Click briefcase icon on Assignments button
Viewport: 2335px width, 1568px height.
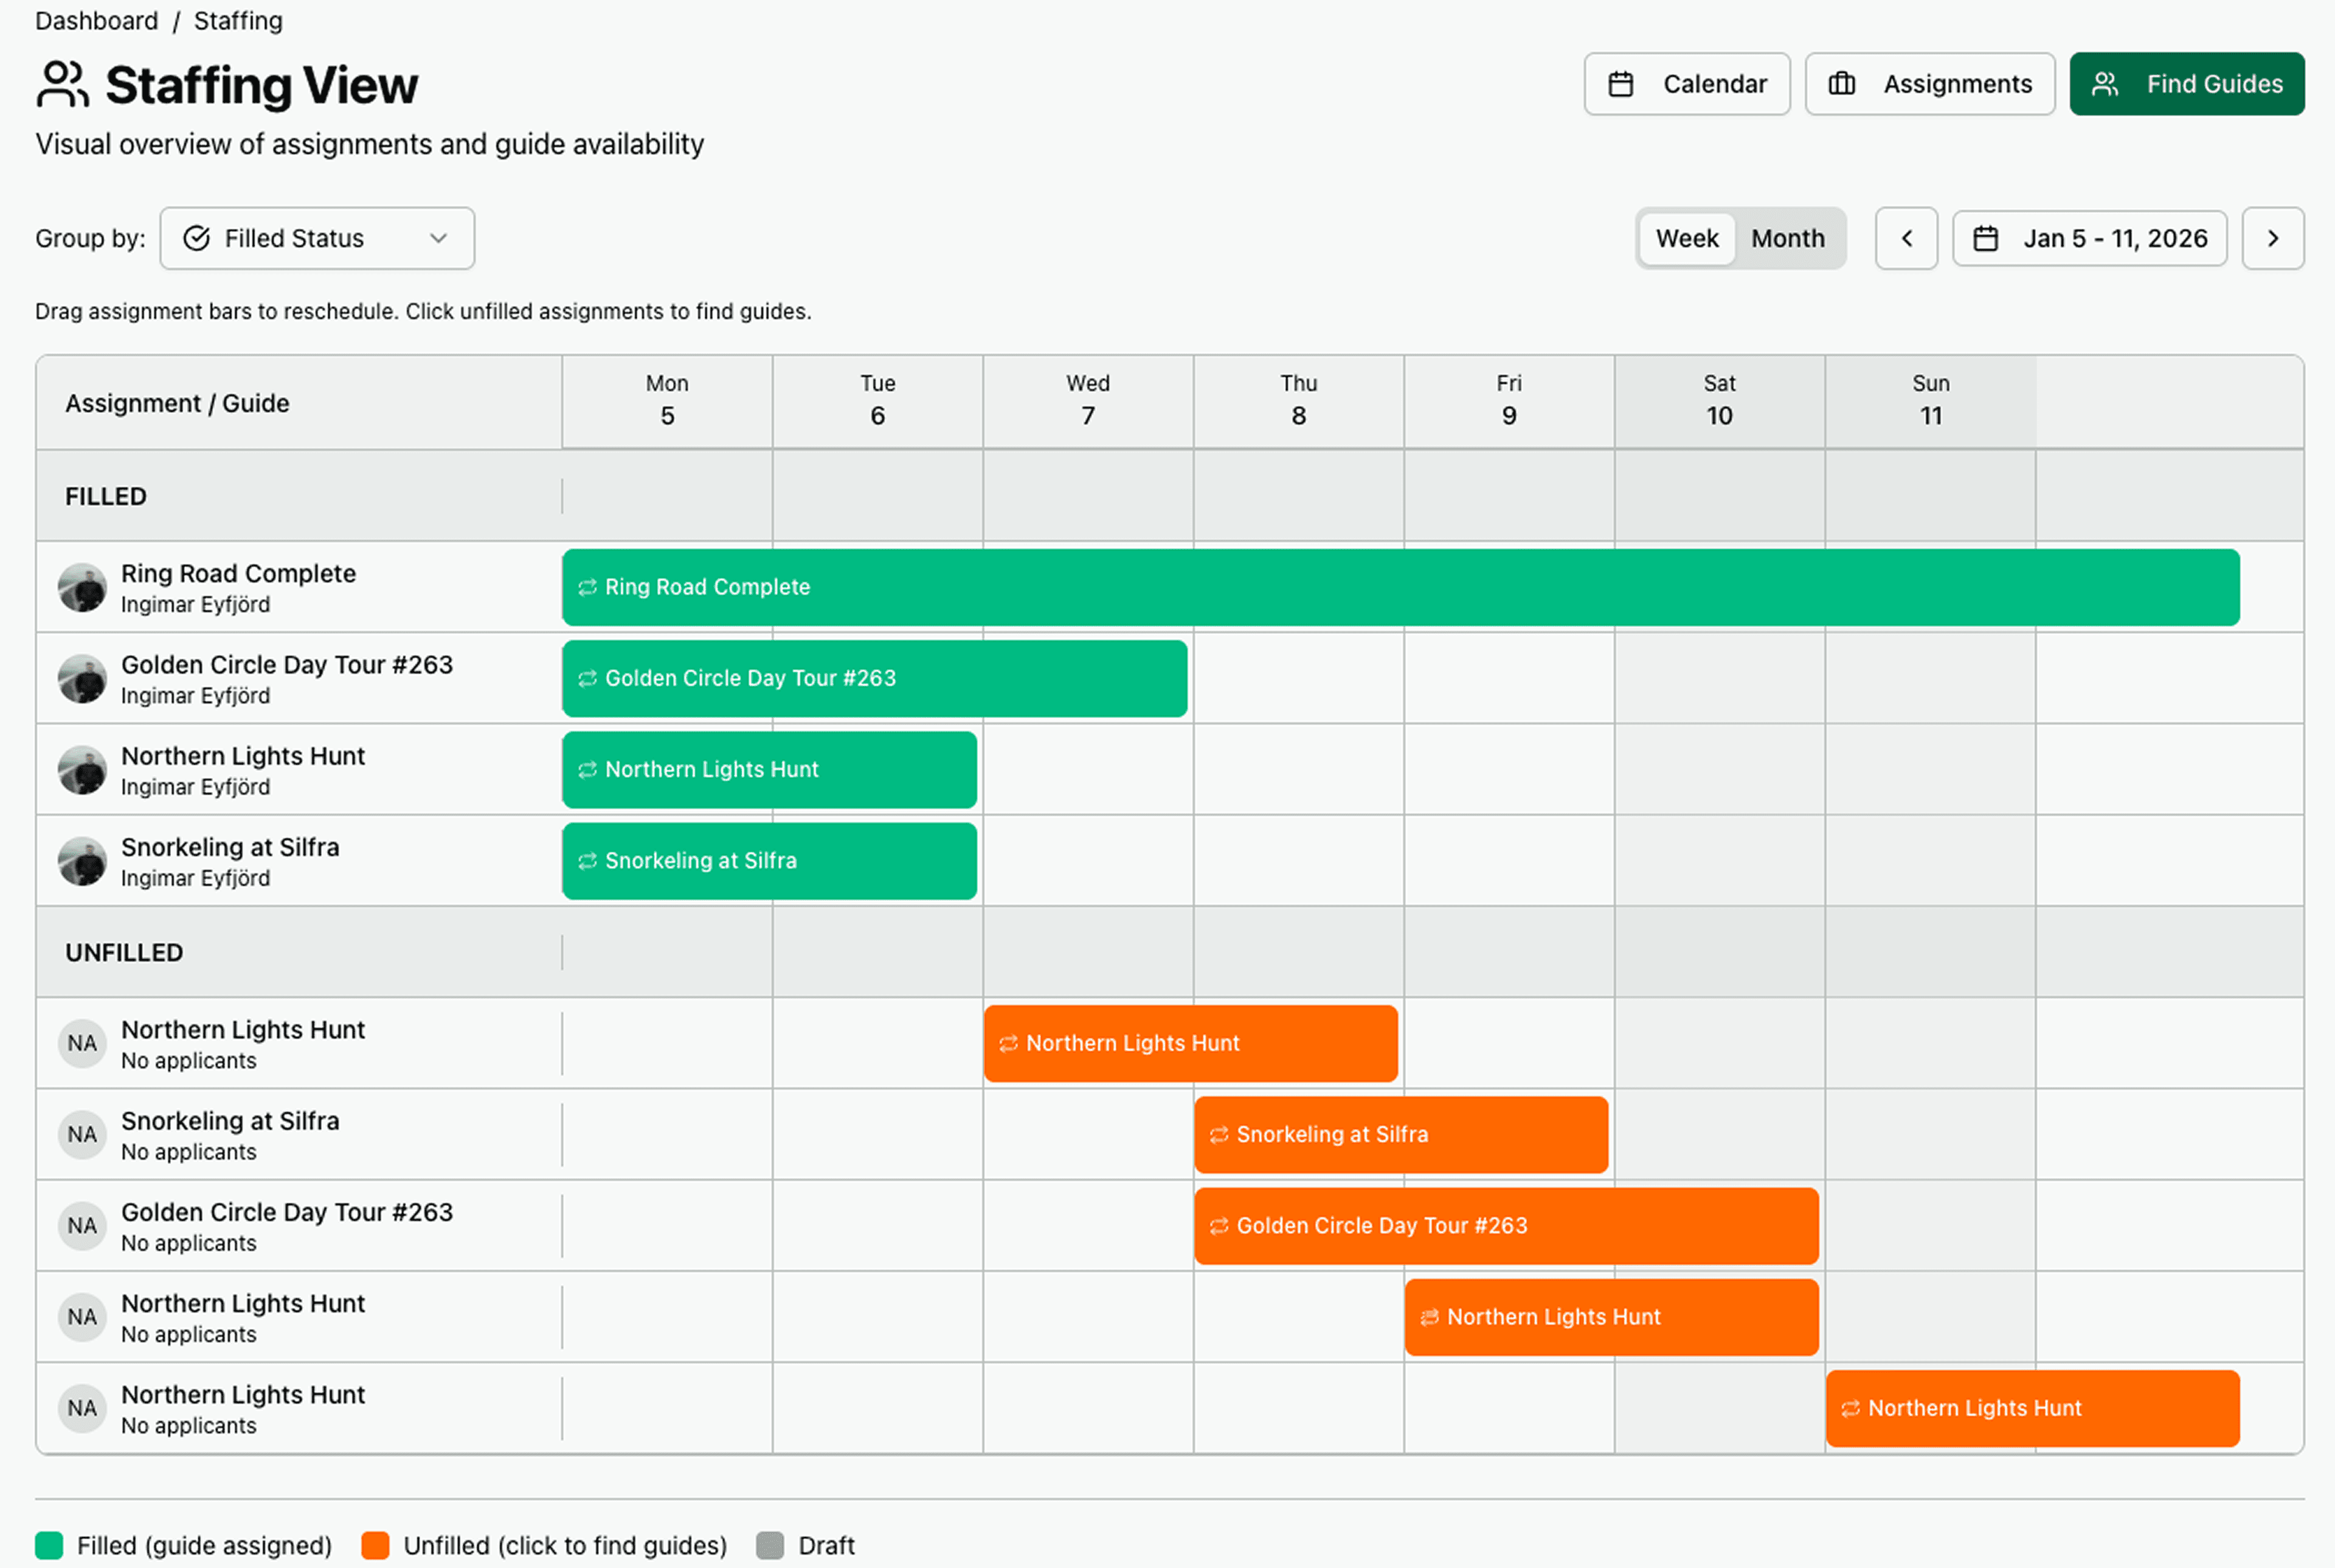coord(1841,84)
